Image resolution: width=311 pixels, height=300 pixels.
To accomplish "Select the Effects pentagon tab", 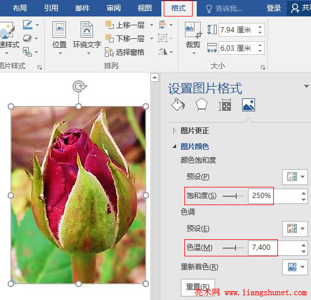I will pos(201,105).
